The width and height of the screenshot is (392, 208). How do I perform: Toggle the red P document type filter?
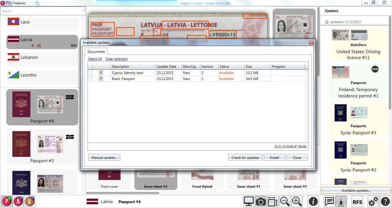click(x=6, y=202)
